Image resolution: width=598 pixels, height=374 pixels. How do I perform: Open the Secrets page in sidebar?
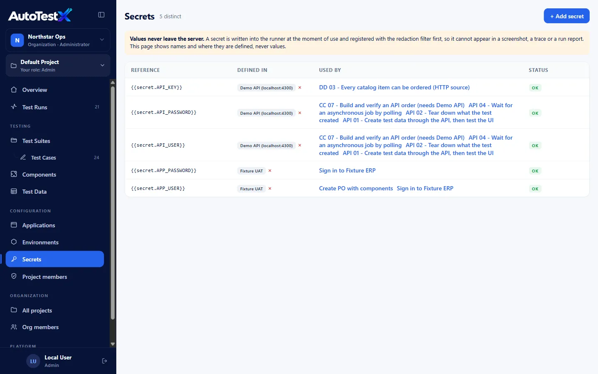pyautogui.click(x=55, y=259)
